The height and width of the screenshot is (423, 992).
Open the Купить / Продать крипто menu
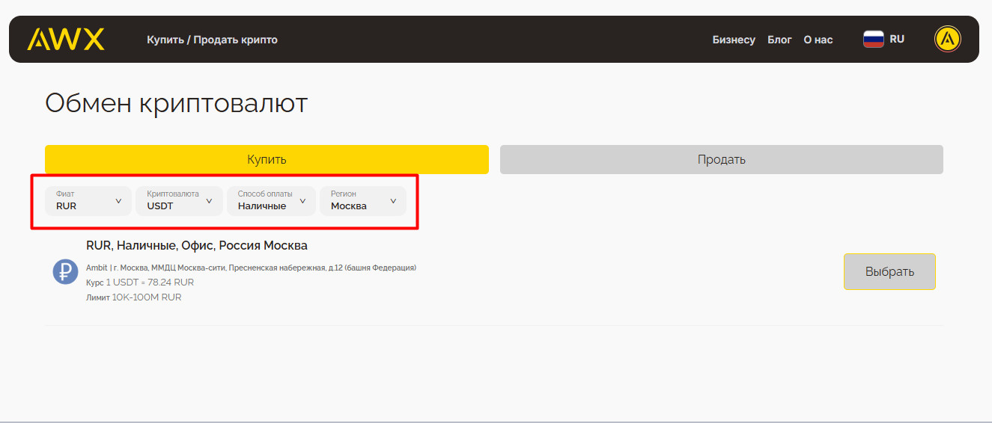(212, 40)
